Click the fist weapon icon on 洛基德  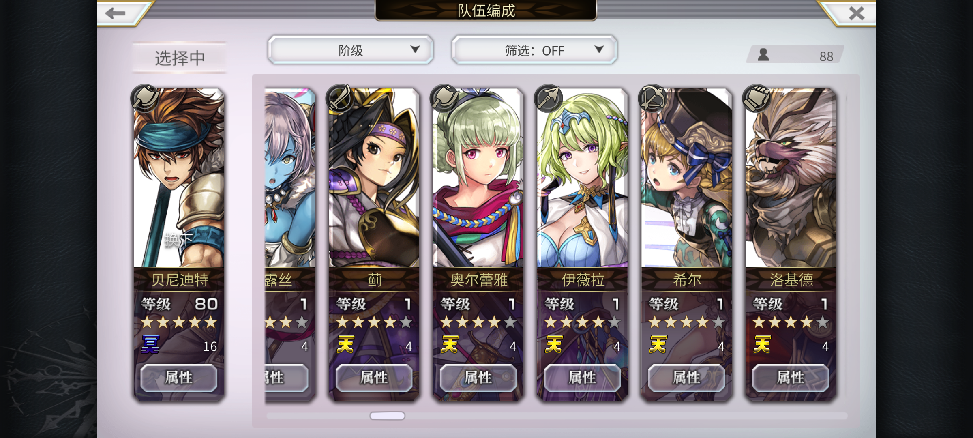(x=757, y=98)
